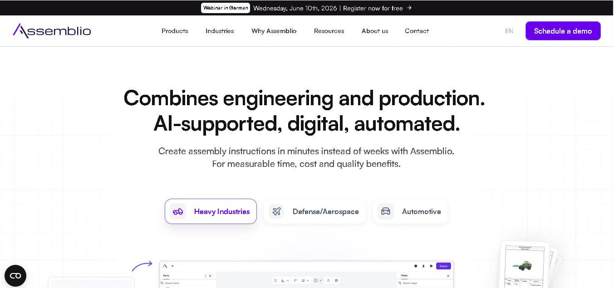Click 'For measurable time, cost and quality benefits.'
Image resolution: width=614 pixels, height=288 pixels.
[306, 164]
